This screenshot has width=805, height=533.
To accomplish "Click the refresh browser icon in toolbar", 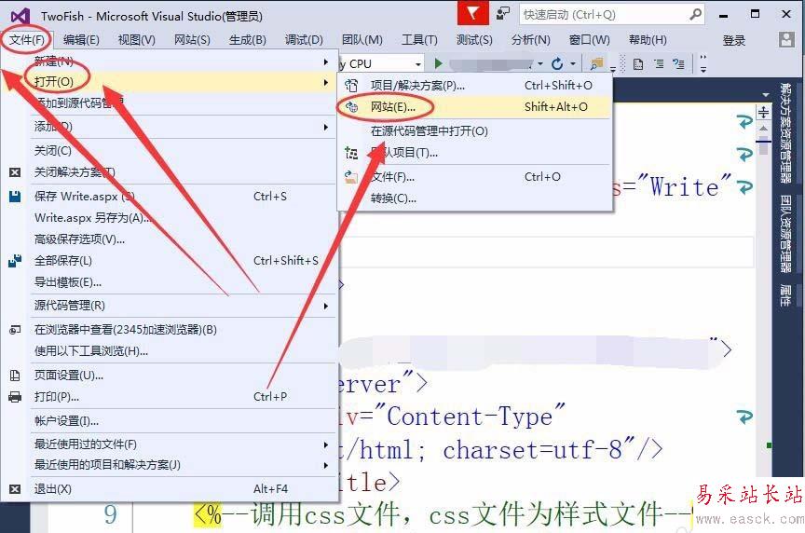I will click(x=557, y=63).
